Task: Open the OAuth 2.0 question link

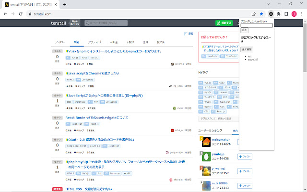Action: coord(101,140)
